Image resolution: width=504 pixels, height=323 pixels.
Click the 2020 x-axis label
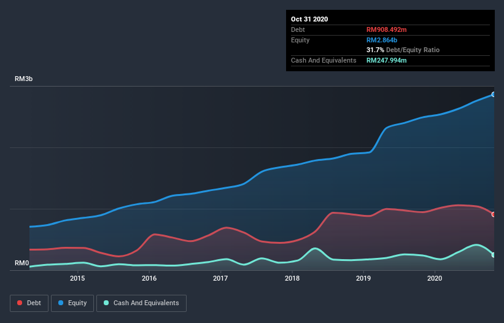pos(435,278)
